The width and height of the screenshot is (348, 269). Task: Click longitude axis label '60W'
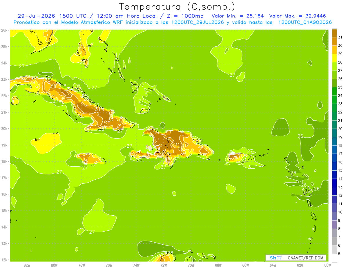327,265
